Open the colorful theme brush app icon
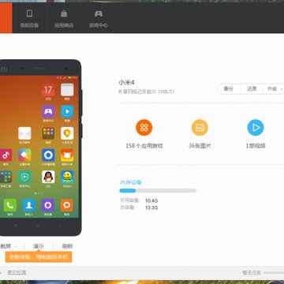This screenshot has width=284, height=284. [x=24, y=155]
